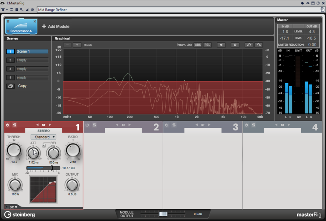
Task: Click the steinberg logo
Action: pyautogui.click(x=20, y=215)
